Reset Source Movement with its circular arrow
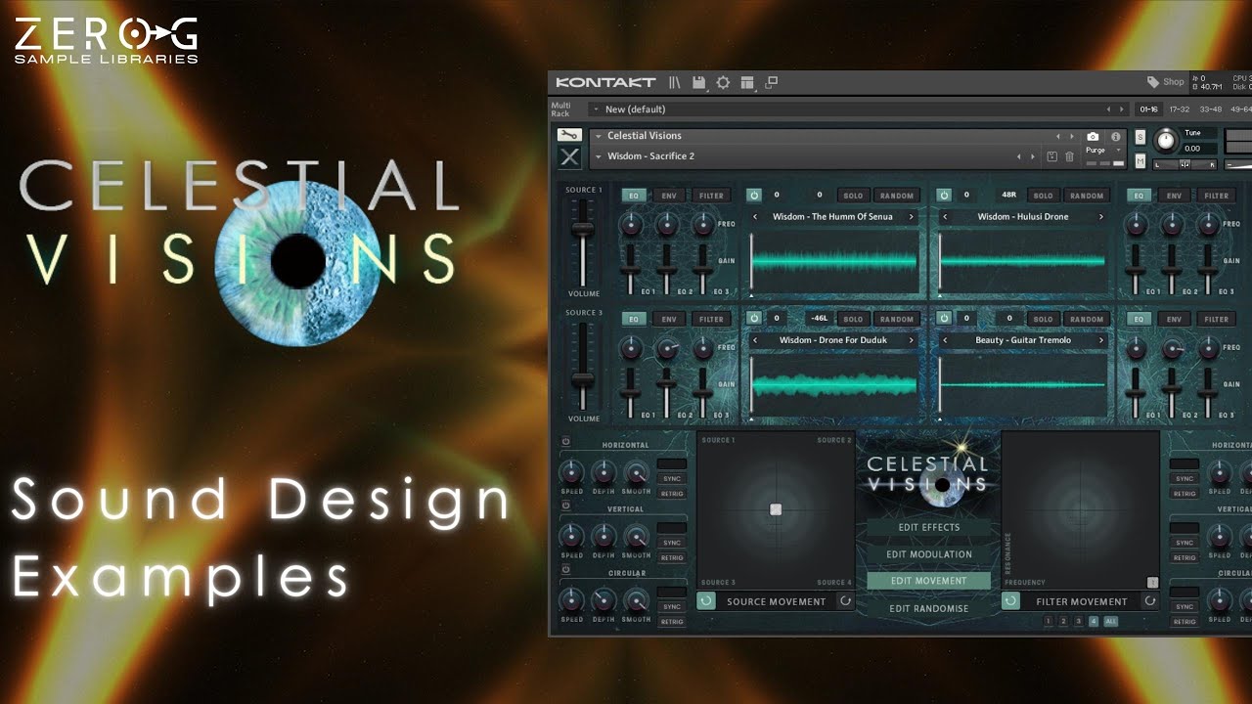 [x=845, y=601]
